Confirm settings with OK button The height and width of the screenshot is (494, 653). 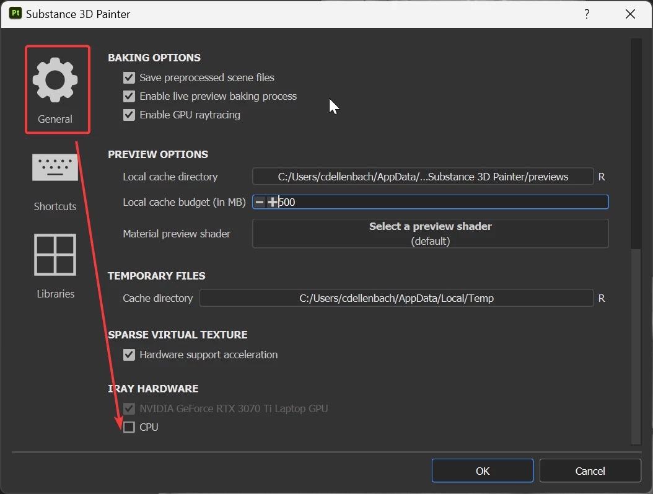click(482, 470)
